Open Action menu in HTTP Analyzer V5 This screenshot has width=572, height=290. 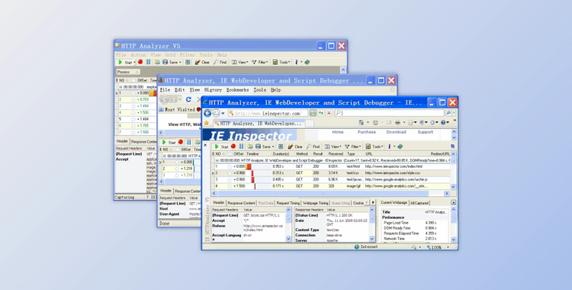tap(138, 55)
